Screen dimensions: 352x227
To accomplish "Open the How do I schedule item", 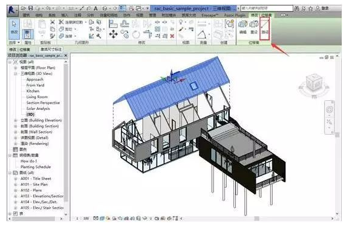I will click(x=28, y=161).
